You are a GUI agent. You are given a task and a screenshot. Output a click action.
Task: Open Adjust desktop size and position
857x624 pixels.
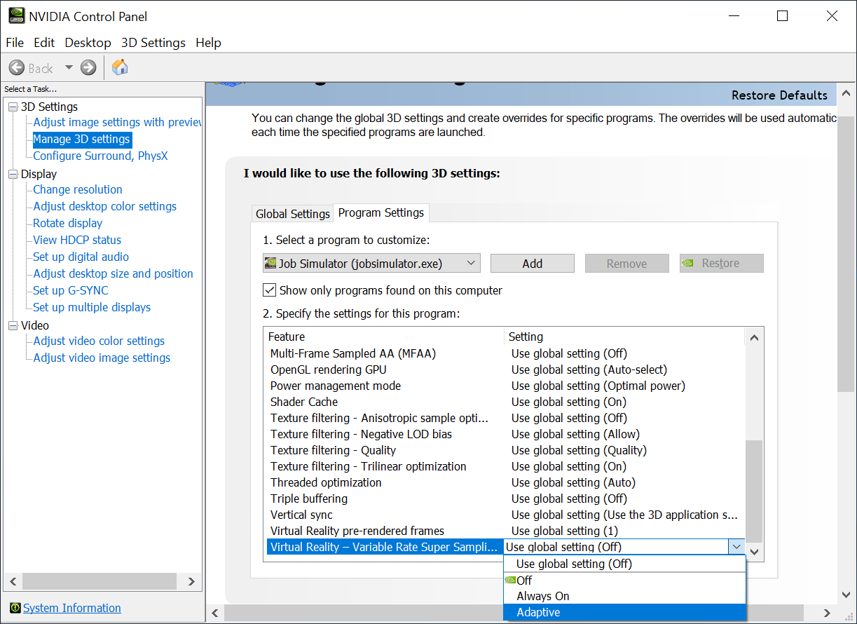click(x=114, y=273)
